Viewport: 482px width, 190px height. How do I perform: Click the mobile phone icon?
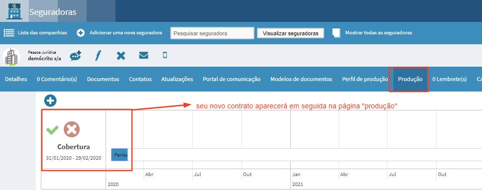[x=165, y=55]
